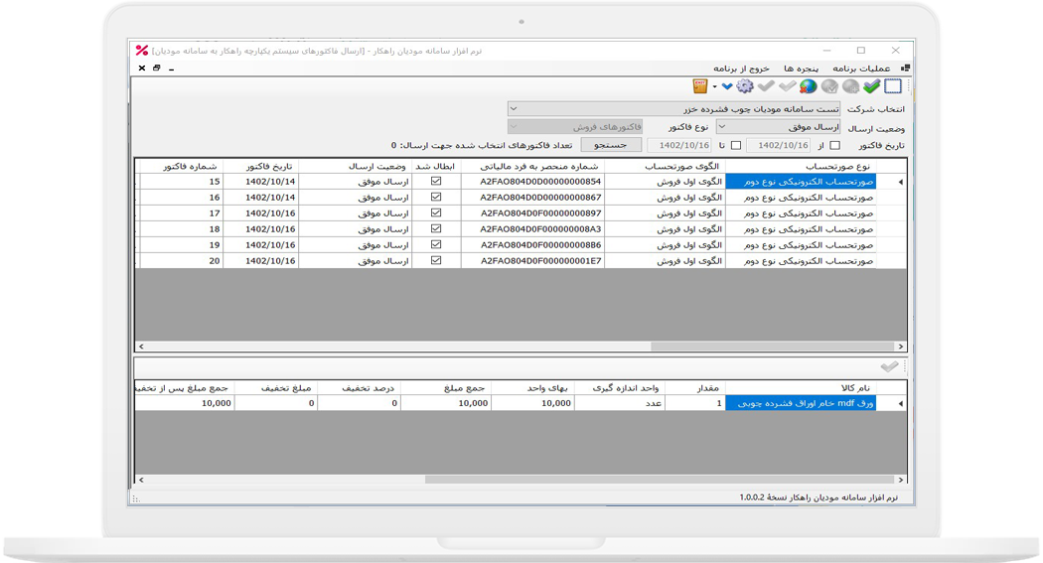This screenshot has width=1043, height=563.
Task: Toggle ابطال شد checkbox for invoice 19
Action: (436, 244)
